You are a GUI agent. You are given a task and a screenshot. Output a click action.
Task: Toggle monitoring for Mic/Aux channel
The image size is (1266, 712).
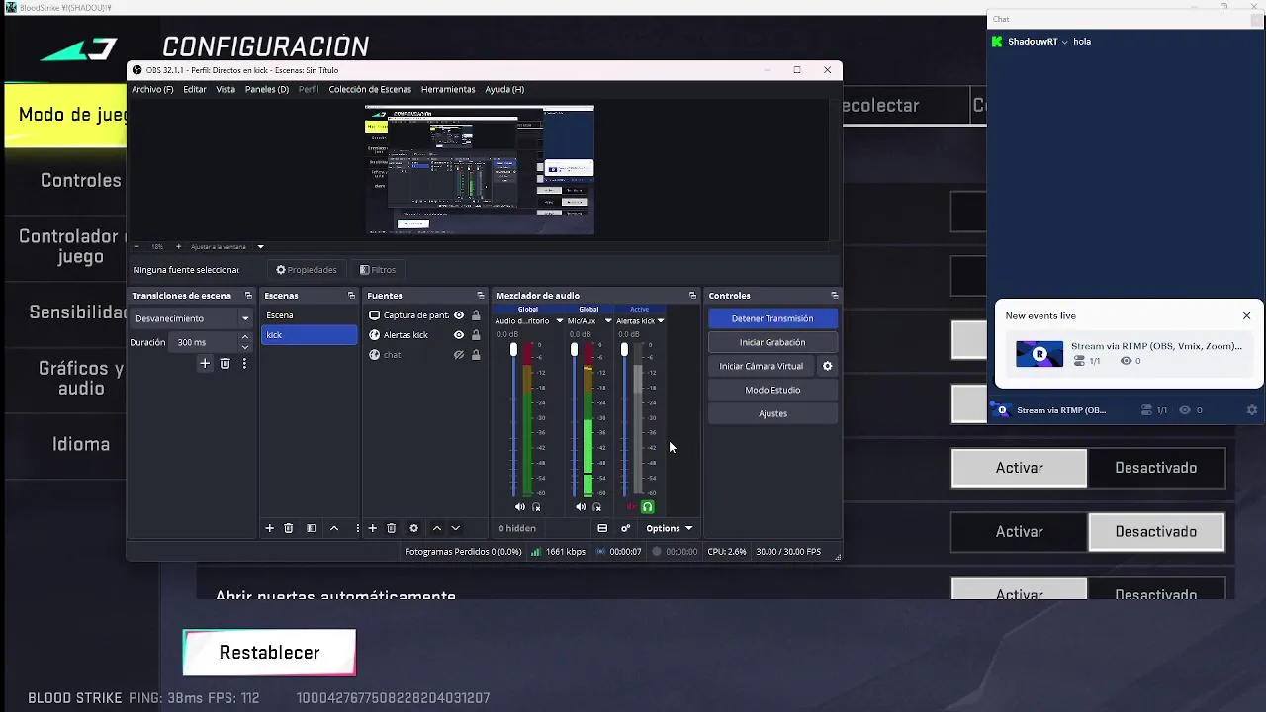point(596,507)
